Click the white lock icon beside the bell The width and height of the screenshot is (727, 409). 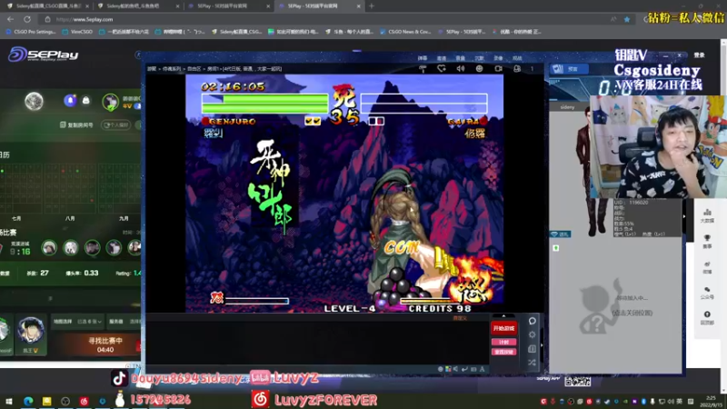pyautogui.click(x=85, y=100)
